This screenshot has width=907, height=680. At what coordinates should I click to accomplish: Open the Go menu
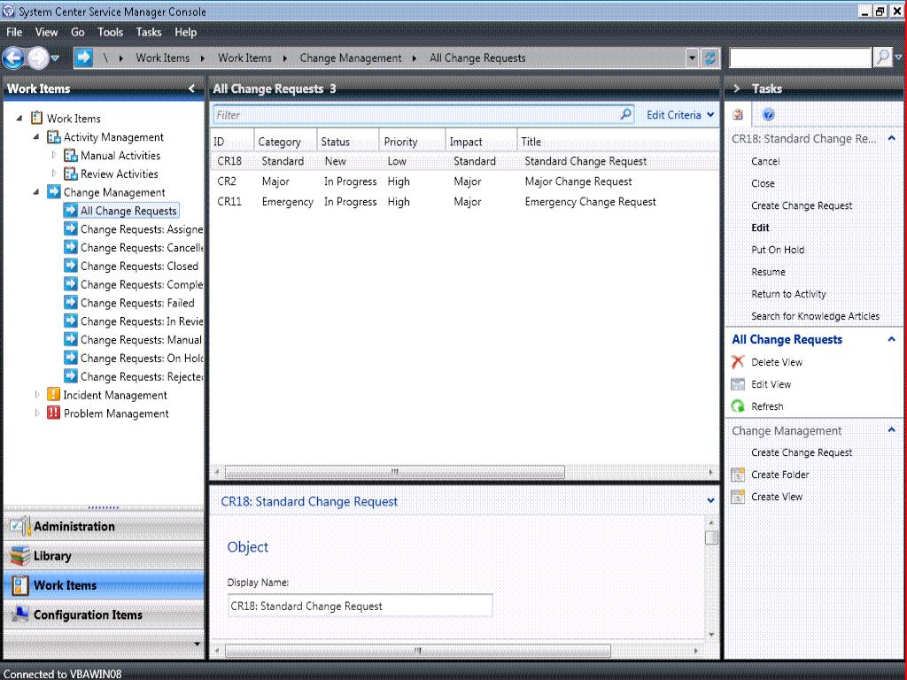(x=78, y=33)
